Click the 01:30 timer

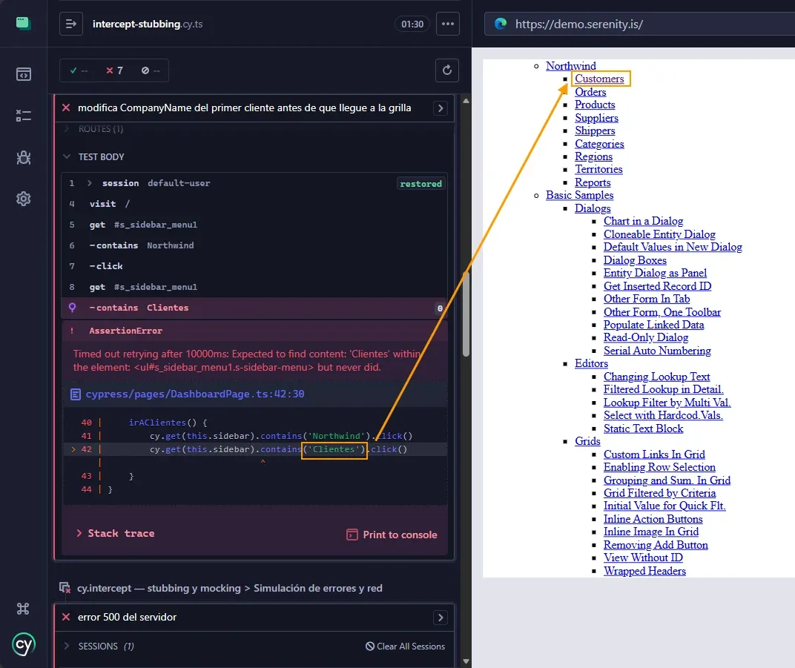[412, 24]
